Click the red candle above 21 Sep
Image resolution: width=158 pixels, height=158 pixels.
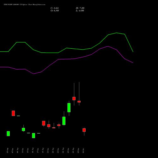click(x=49, y=125)
